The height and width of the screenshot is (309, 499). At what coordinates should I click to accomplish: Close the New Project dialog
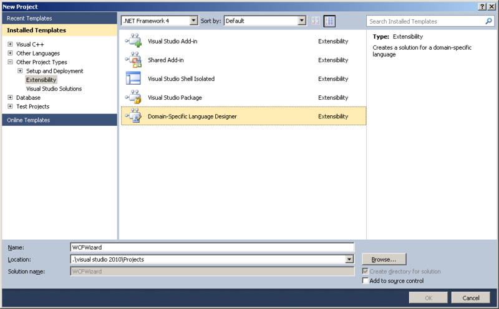(492, 6)
